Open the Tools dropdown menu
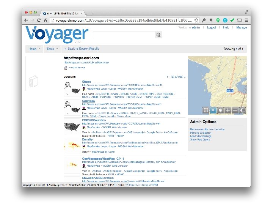 [x=52, y=49]
